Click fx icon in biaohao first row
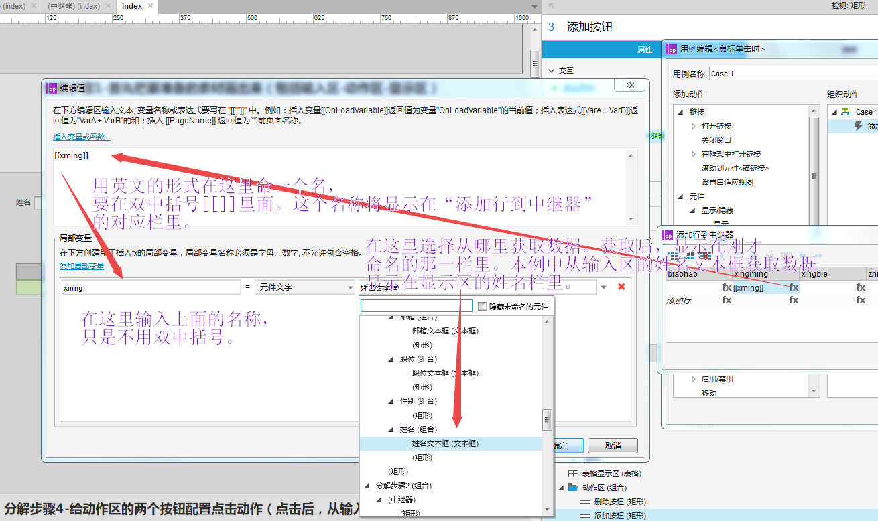Image resolution: width=878 pixels, height=521 pixels. click(727, 287)
